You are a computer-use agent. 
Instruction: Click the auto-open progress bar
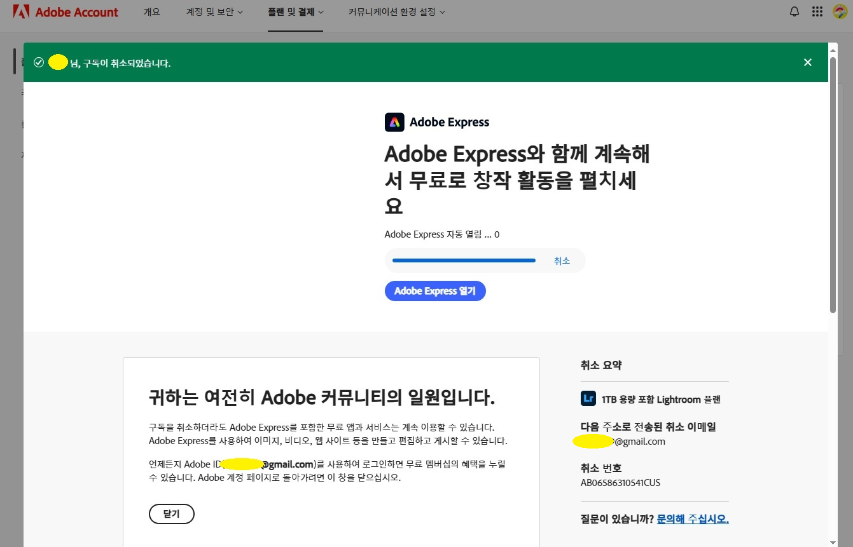coord(464,260)
